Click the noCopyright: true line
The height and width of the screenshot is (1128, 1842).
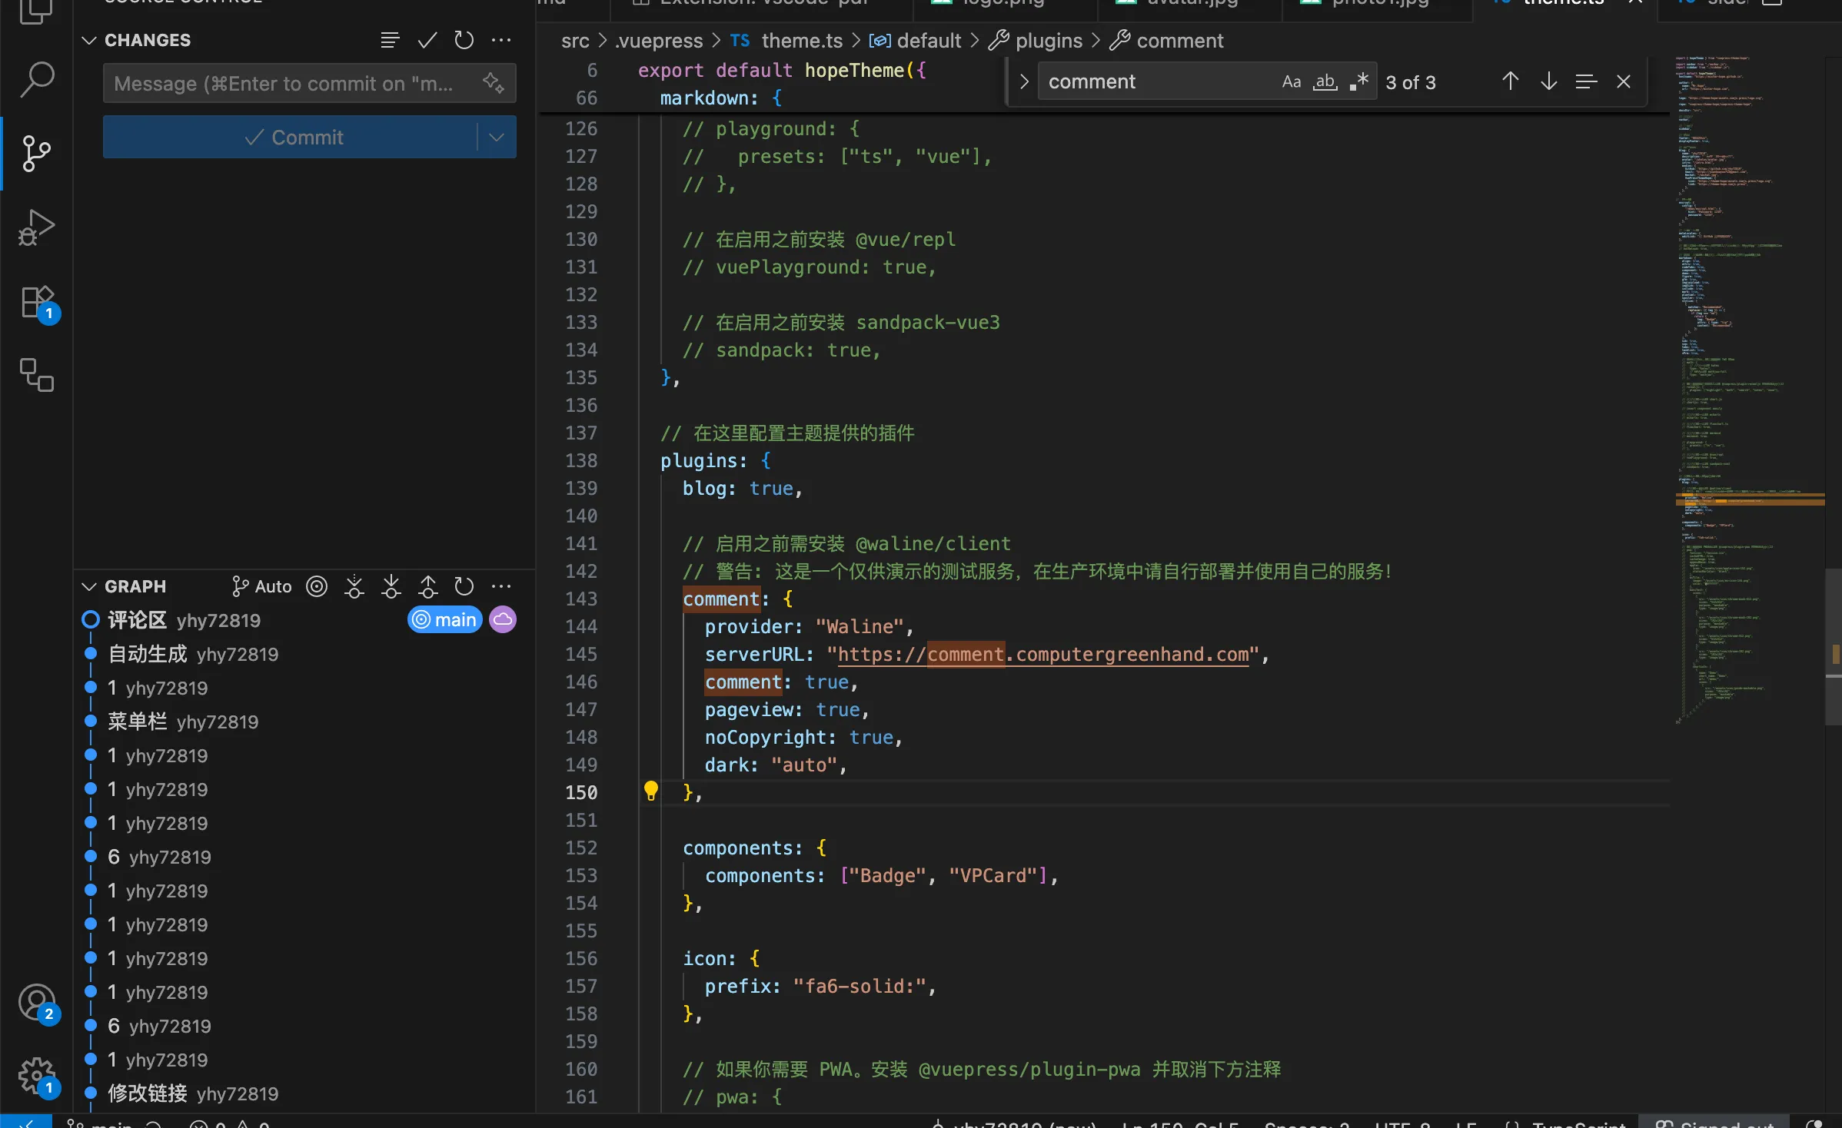[803, 737]
